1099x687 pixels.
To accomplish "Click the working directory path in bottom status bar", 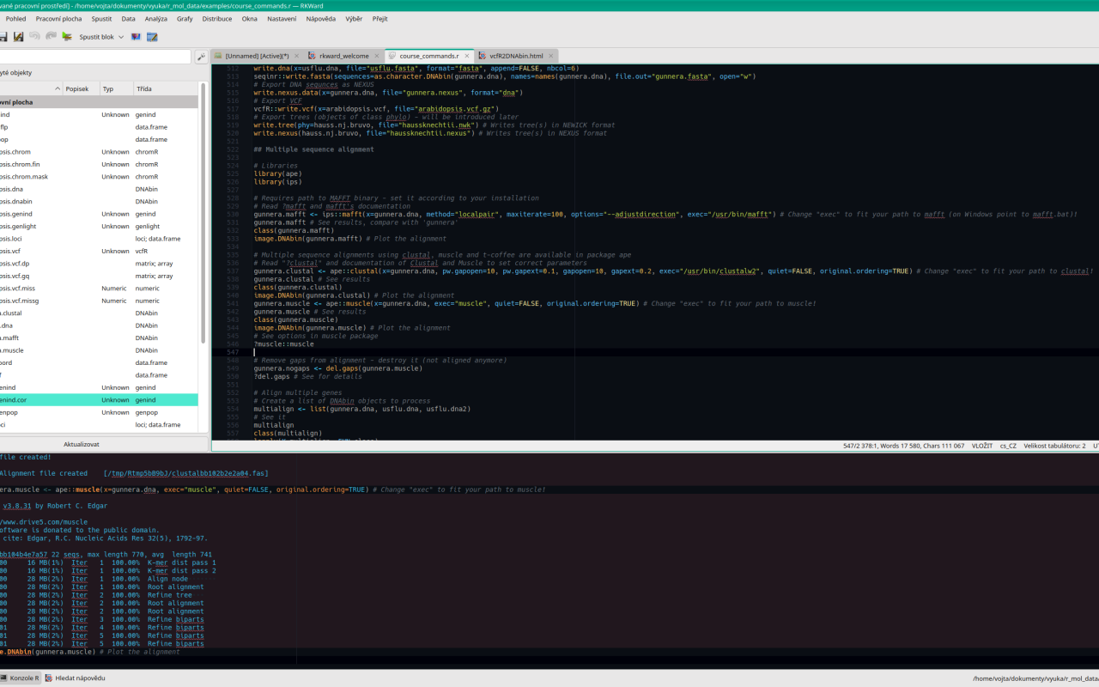I will click(1035, 678).
